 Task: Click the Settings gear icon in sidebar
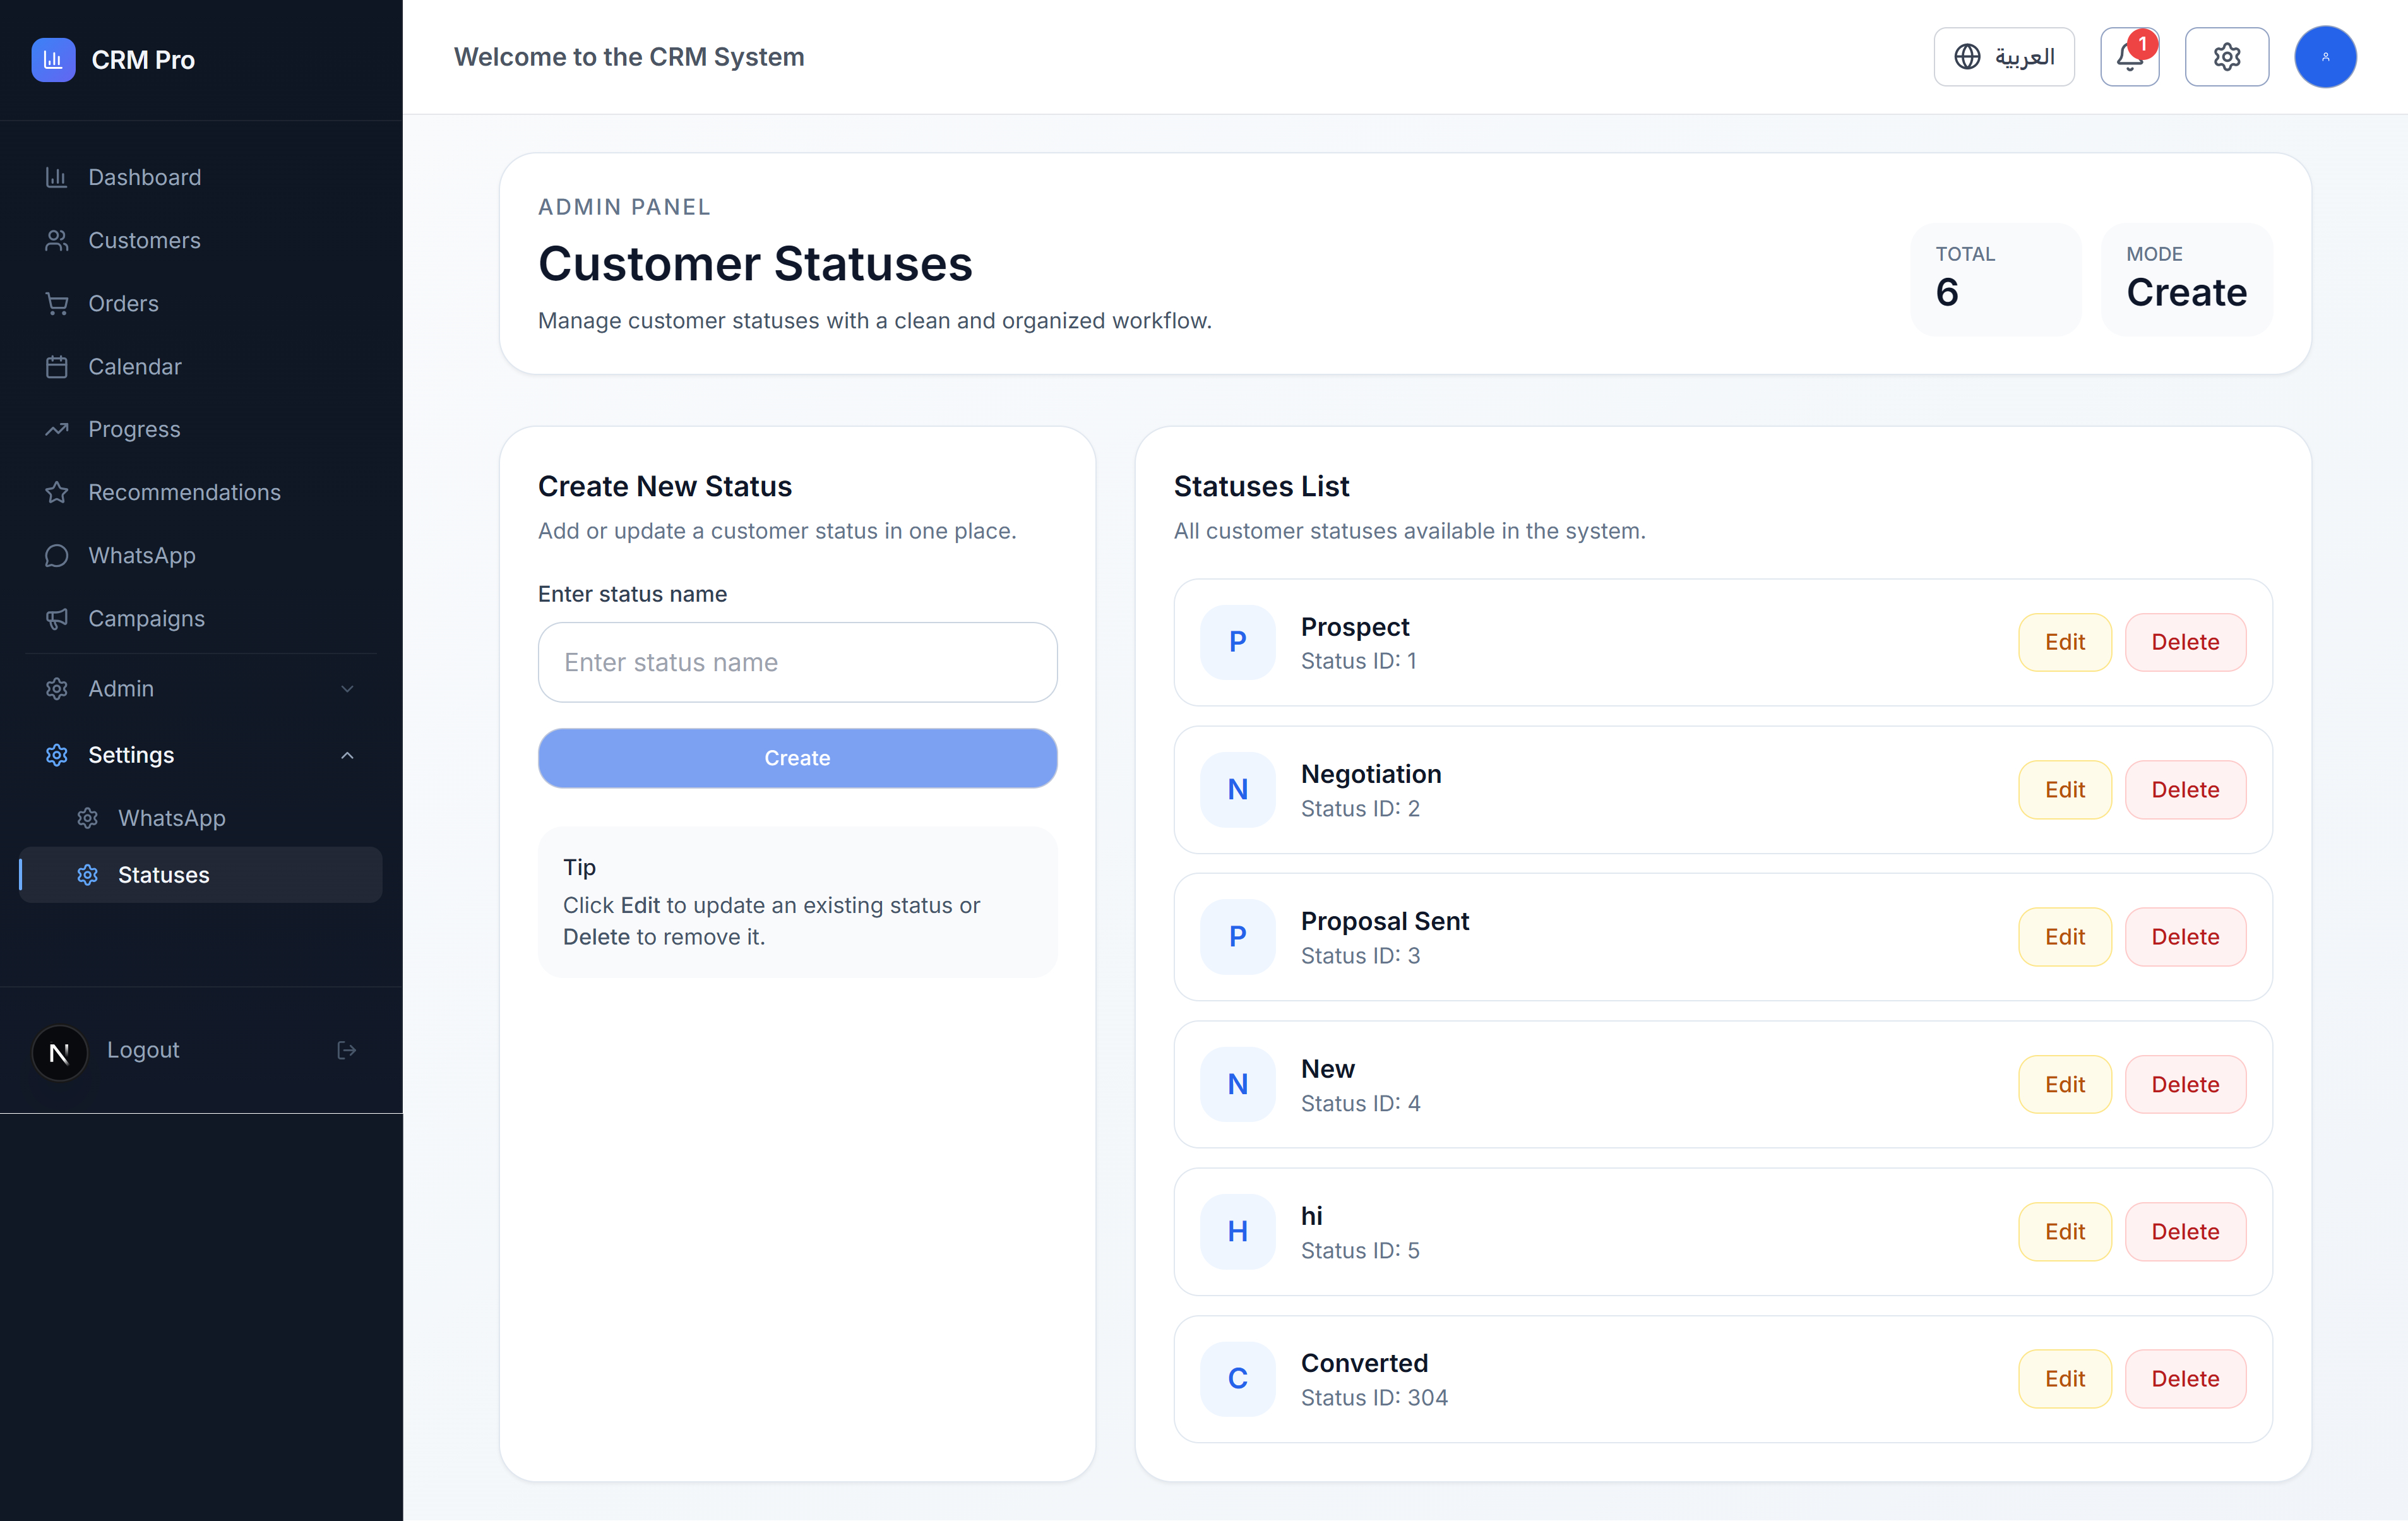[x=57, y=755]
